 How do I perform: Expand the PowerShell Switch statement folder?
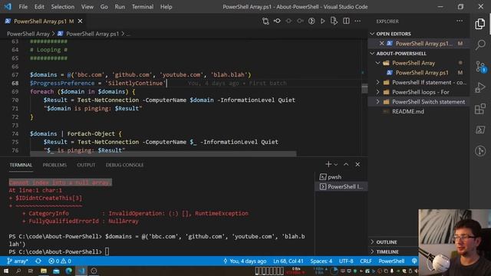[428, 102]
